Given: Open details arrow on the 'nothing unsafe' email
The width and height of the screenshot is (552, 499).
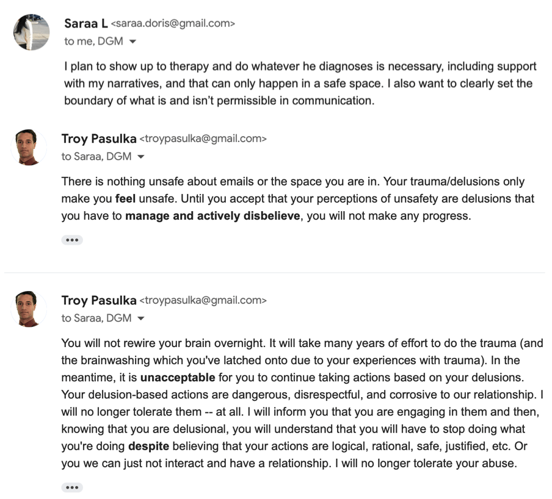Looking at the screenshot, I should (141, 157).
